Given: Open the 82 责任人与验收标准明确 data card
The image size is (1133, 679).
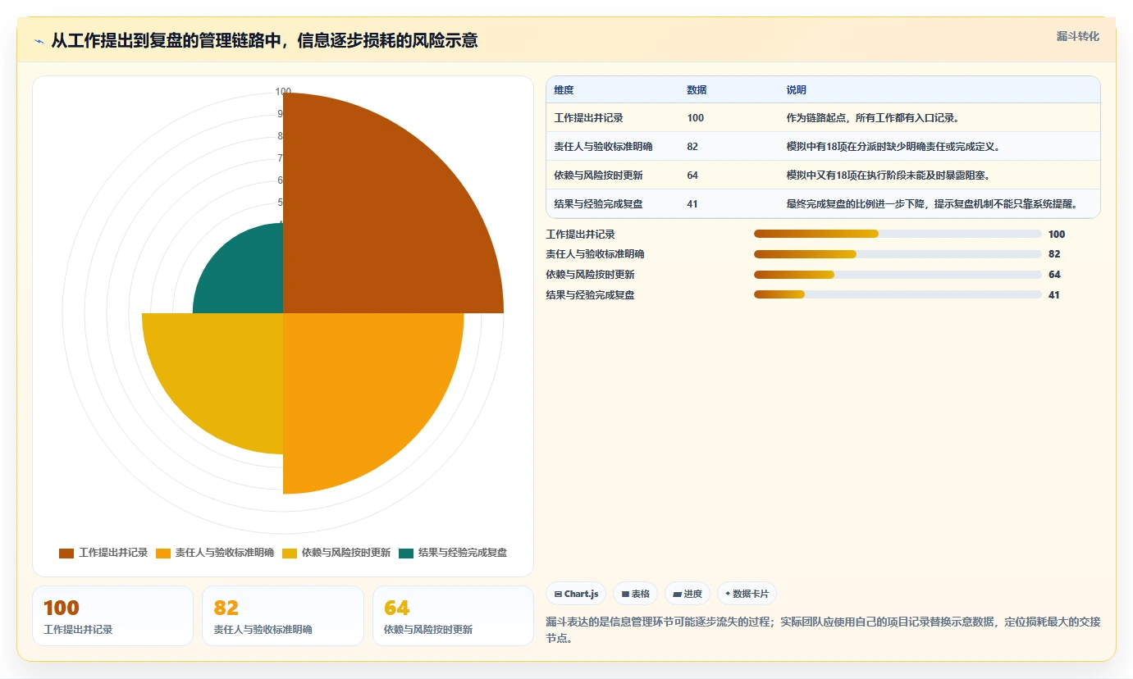Looking at the screenshot, I should [x=283, y=616].
